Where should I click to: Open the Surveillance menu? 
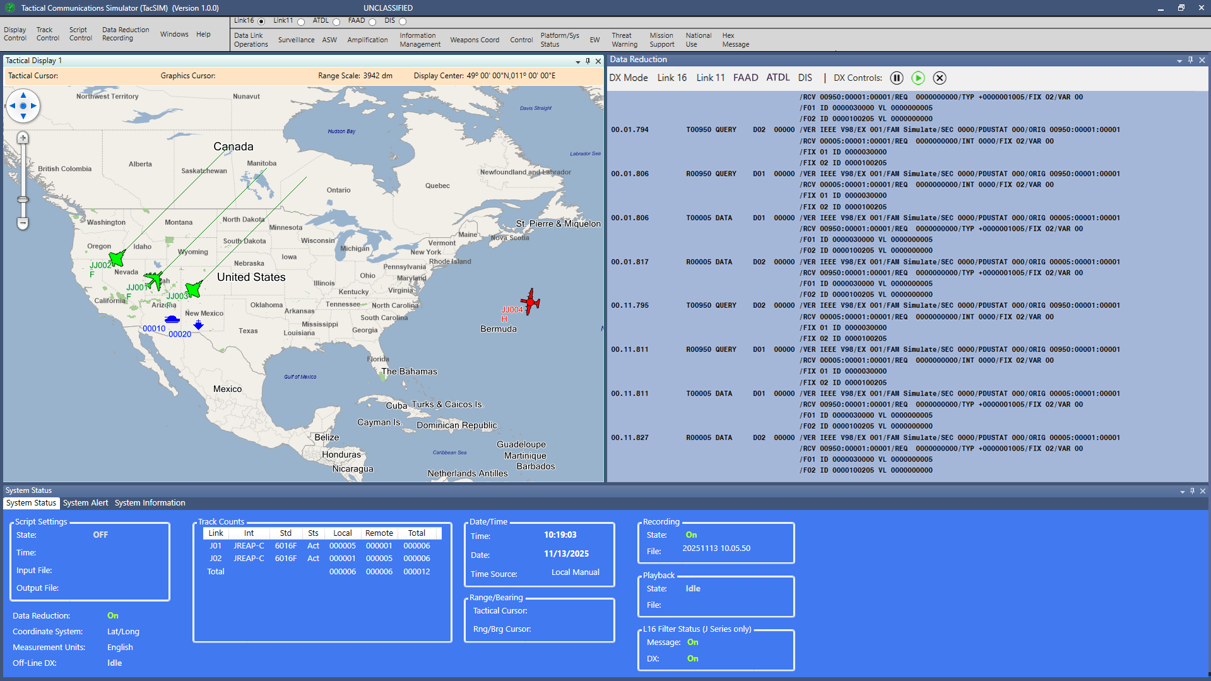point(296,40)
